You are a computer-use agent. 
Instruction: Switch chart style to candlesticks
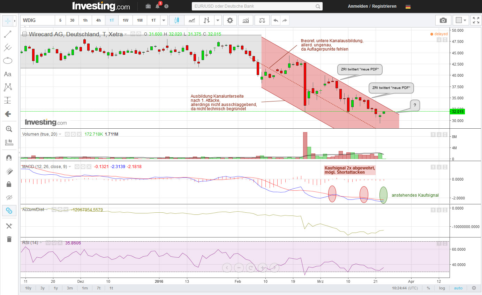click(x=177, y=20)
